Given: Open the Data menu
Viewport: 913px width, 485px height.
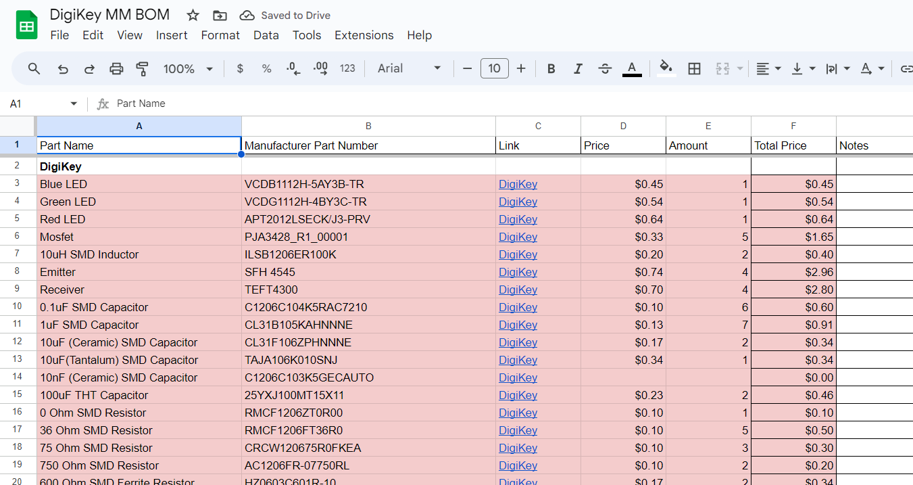Looking at the screenshot, I should tap(266, 35).
